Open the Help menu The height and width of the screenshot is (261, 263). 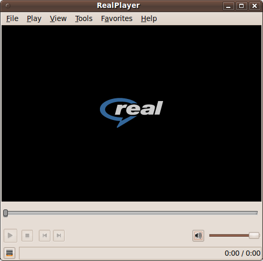(149, 18)
